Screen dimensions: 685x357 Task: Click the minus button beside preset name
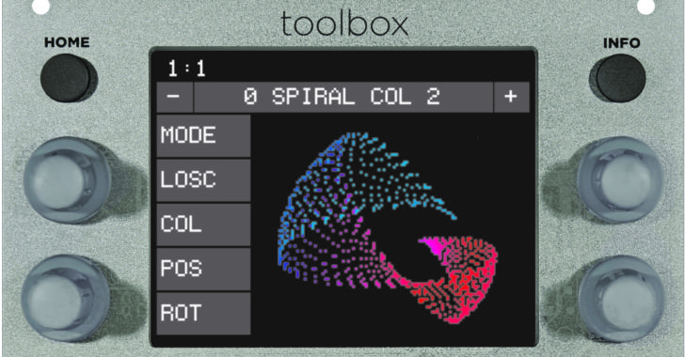(x=174, y=97)
